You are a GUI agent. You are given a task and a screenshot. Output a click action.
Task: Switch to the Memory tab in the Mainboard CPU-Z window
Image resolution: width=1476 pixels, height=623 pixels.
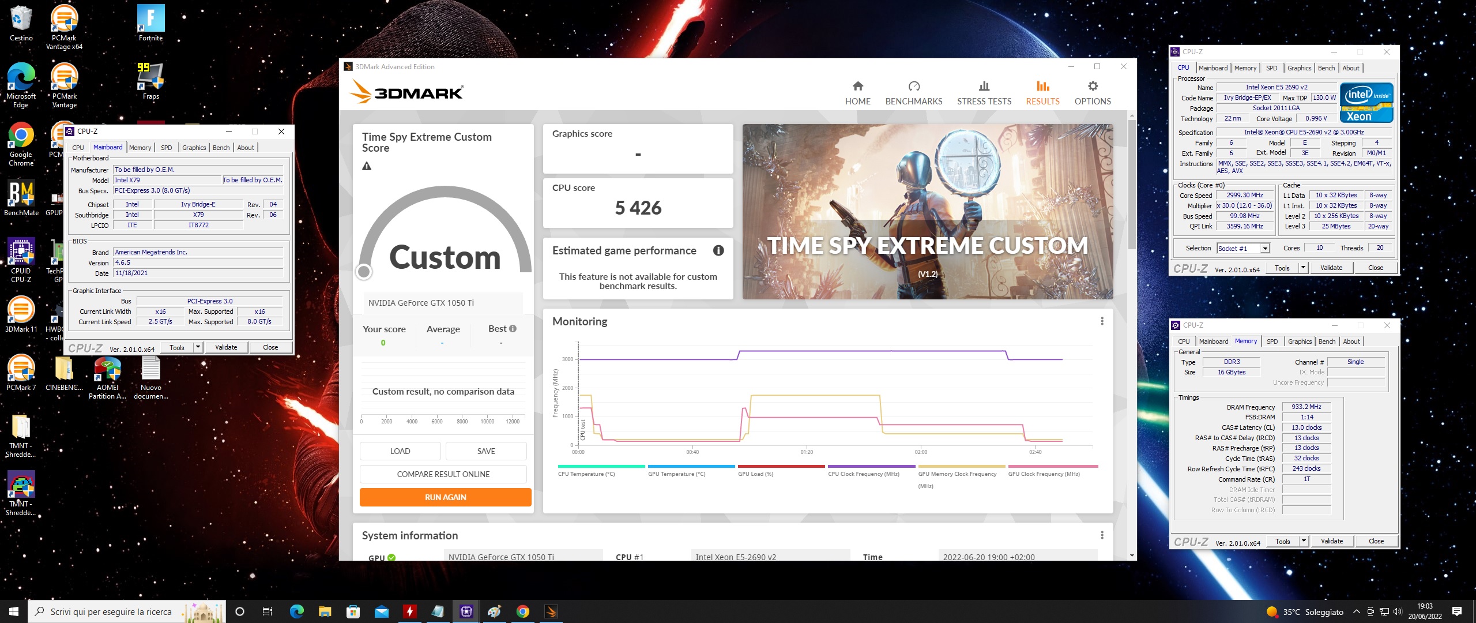tap(140, 148)
